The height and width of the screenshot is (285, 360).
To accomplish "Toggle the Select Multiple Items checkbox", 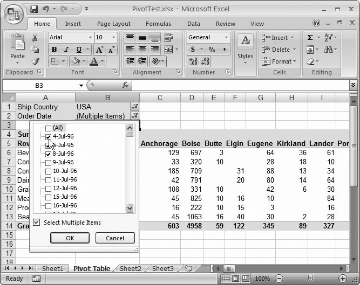I will point(37,223).
